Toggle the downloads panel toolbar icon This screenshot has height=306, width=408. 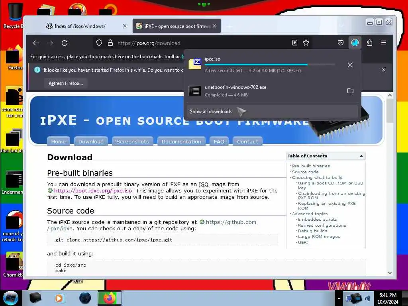pyautogui.click(x=355, y=43)
